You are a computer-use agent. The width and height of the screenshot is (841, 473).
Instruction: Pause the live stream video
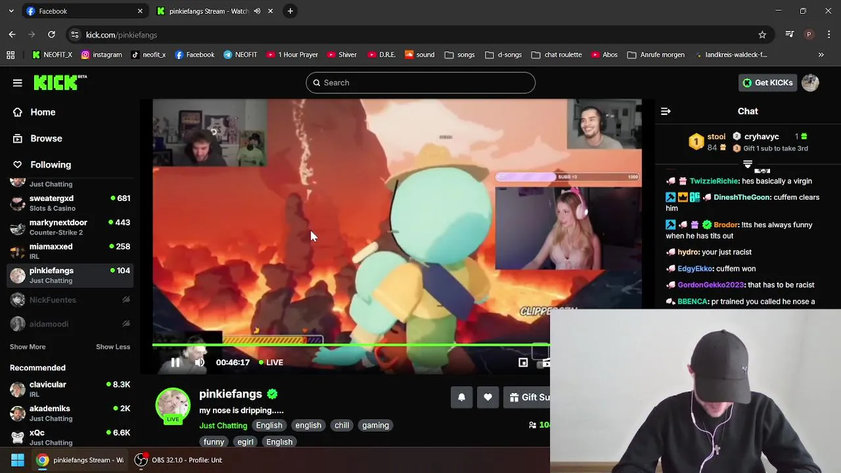(x=175, y=363)
